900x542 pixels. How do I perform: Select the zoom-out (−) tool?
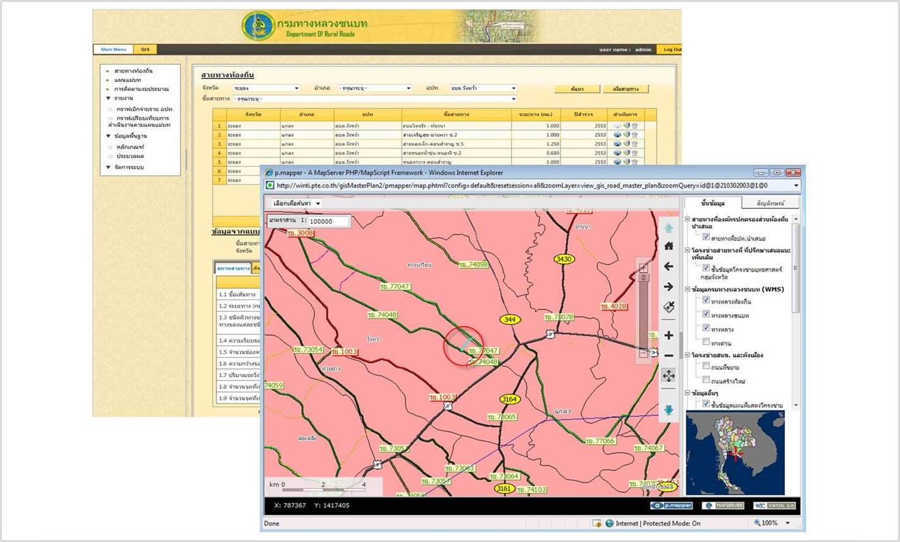click(x=669, y=355)
